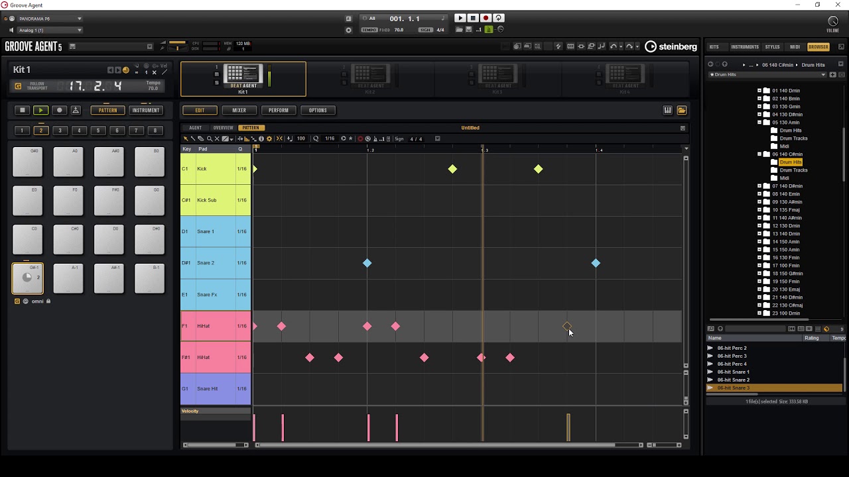The width and height of the screenshot is (849, 477).
Task: Toggle the Follow Transport G button
Action: pyautogui.click(x=18, y=86)
